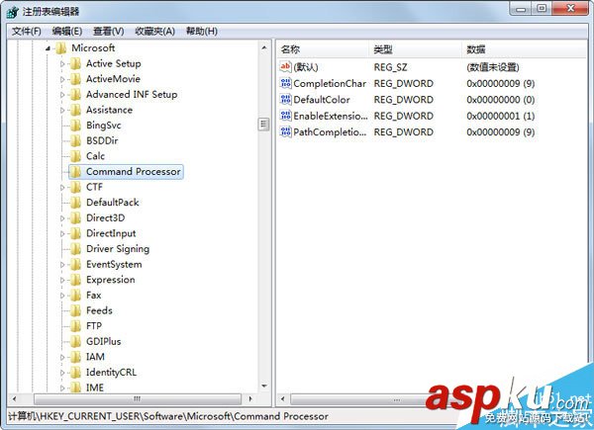
Task: Select the Direct3D key
Action: coord(105,218)
